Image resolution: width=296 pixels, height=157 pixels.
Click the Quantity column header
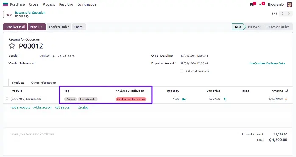pyautogui.click(x=173, y=91)
